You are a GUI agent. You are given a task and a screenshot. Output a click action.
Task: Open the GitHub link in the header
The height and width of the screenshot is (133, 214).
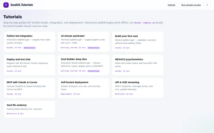click(x=171, y=5)
